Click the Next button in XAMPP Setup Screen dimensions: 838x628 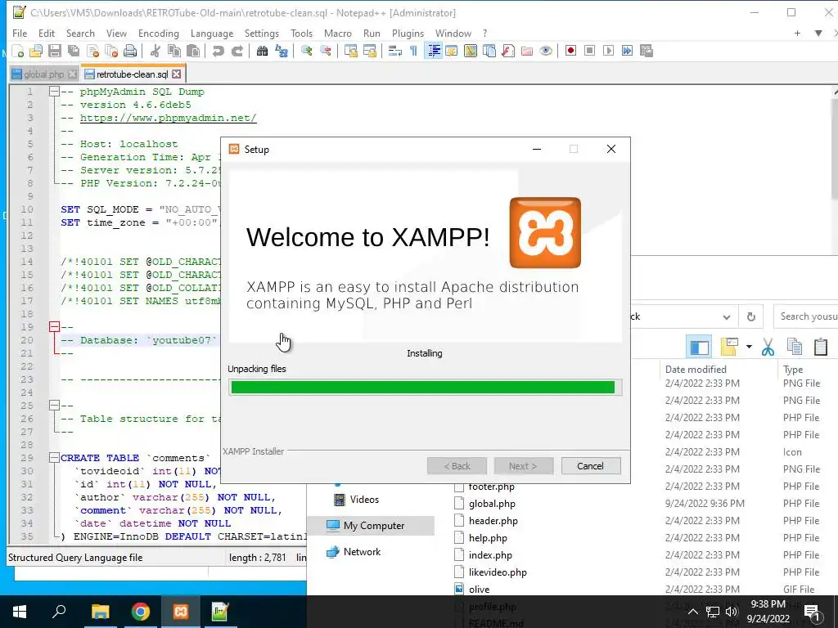(523, 466)
